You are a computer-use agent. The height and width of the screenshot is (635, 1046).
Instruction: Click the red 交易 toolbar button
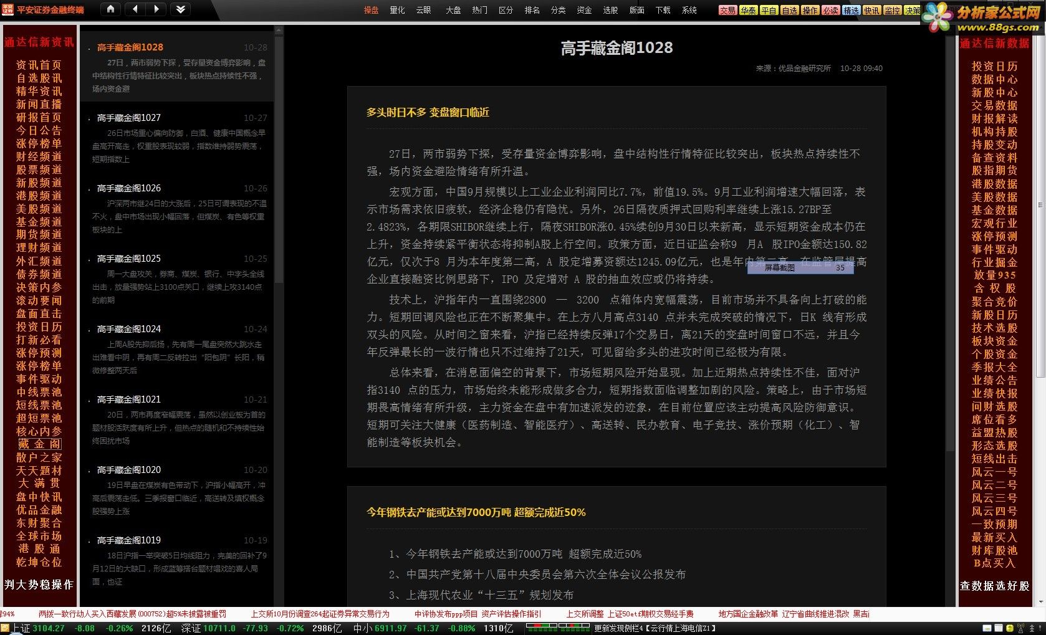pos(727,11)
